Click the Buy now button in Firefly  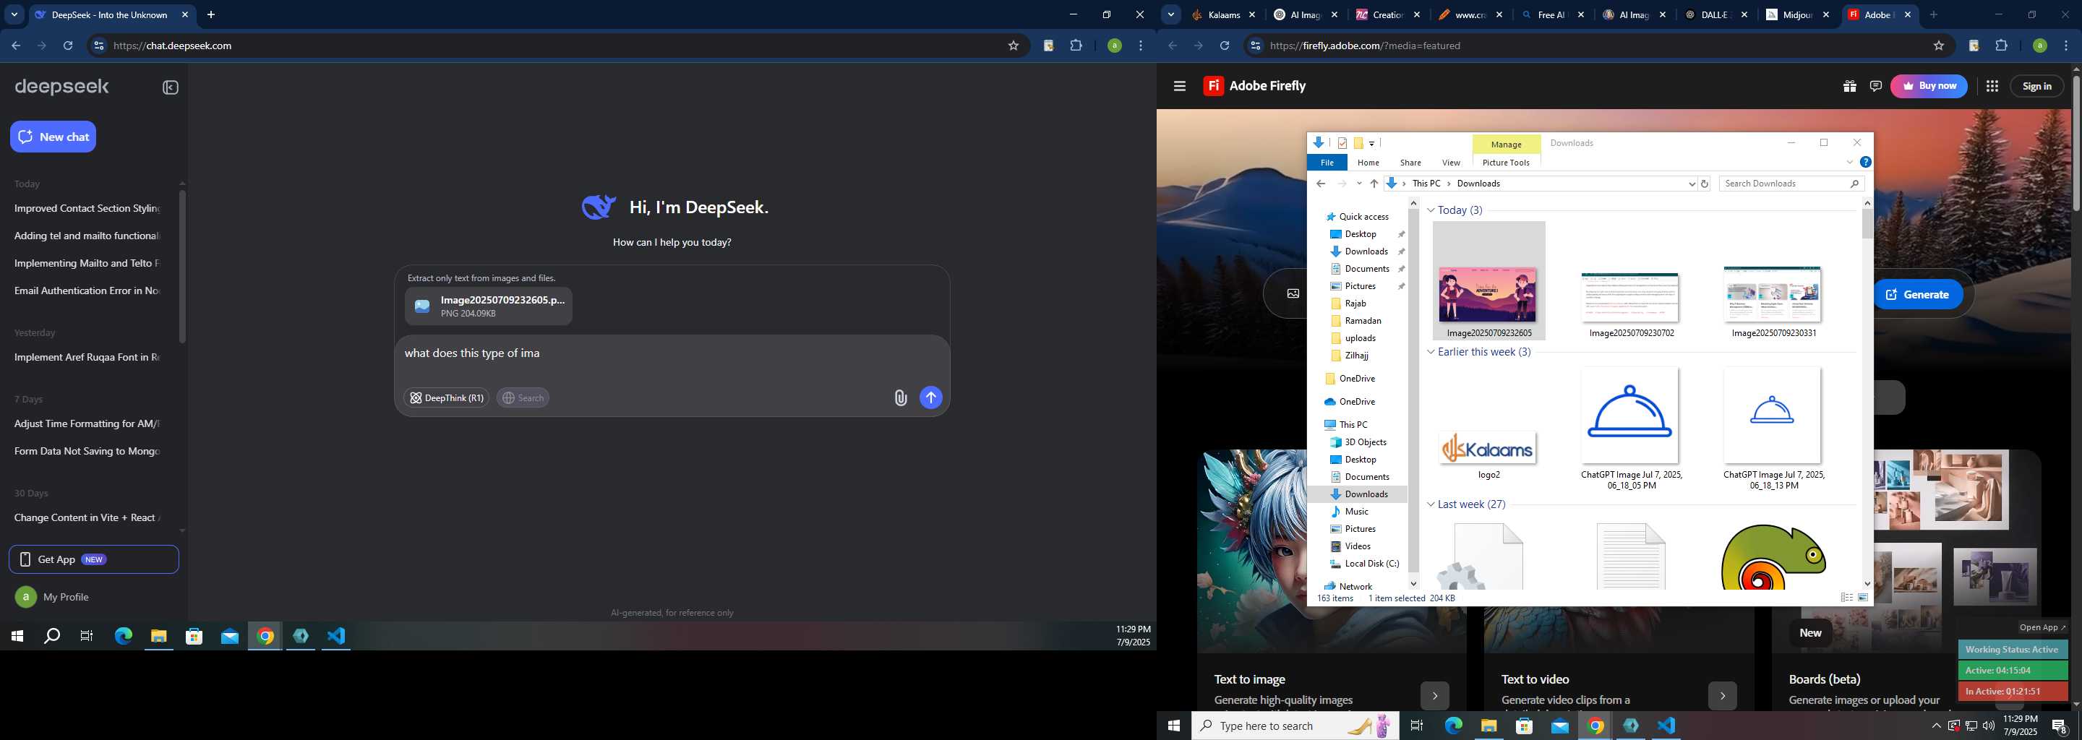pyautogui.click(x=1929, y=85)
